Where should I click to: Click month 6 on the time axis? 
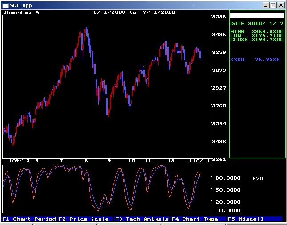37,161
